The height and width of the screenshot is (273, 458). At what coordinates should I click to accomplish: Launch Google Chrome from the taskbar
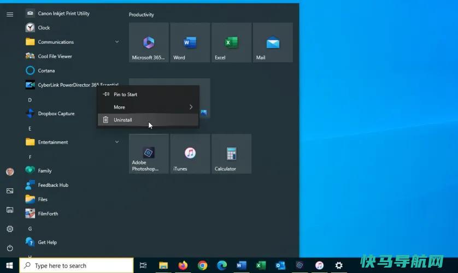[x=202, y=265]
